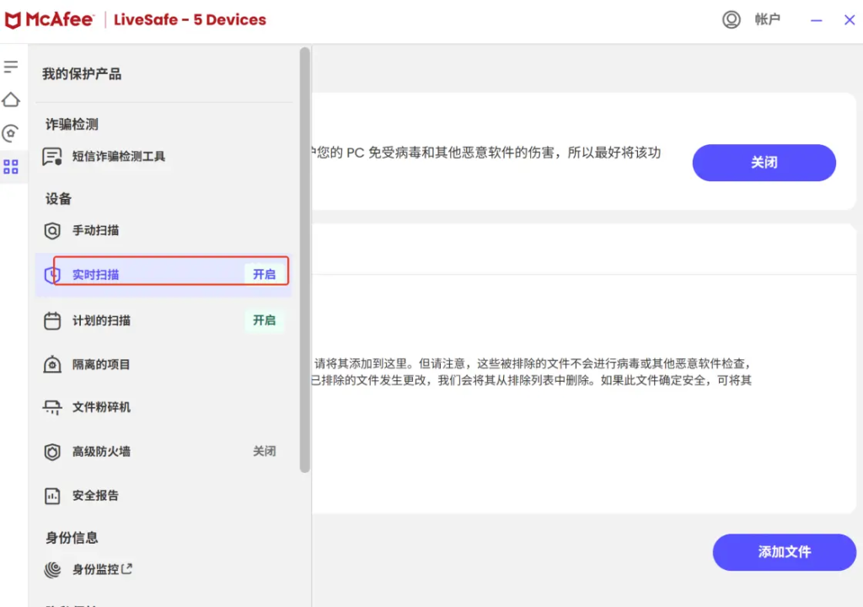863x607 pixels.
Task: Click the security report icon
Action: [52, 496]
